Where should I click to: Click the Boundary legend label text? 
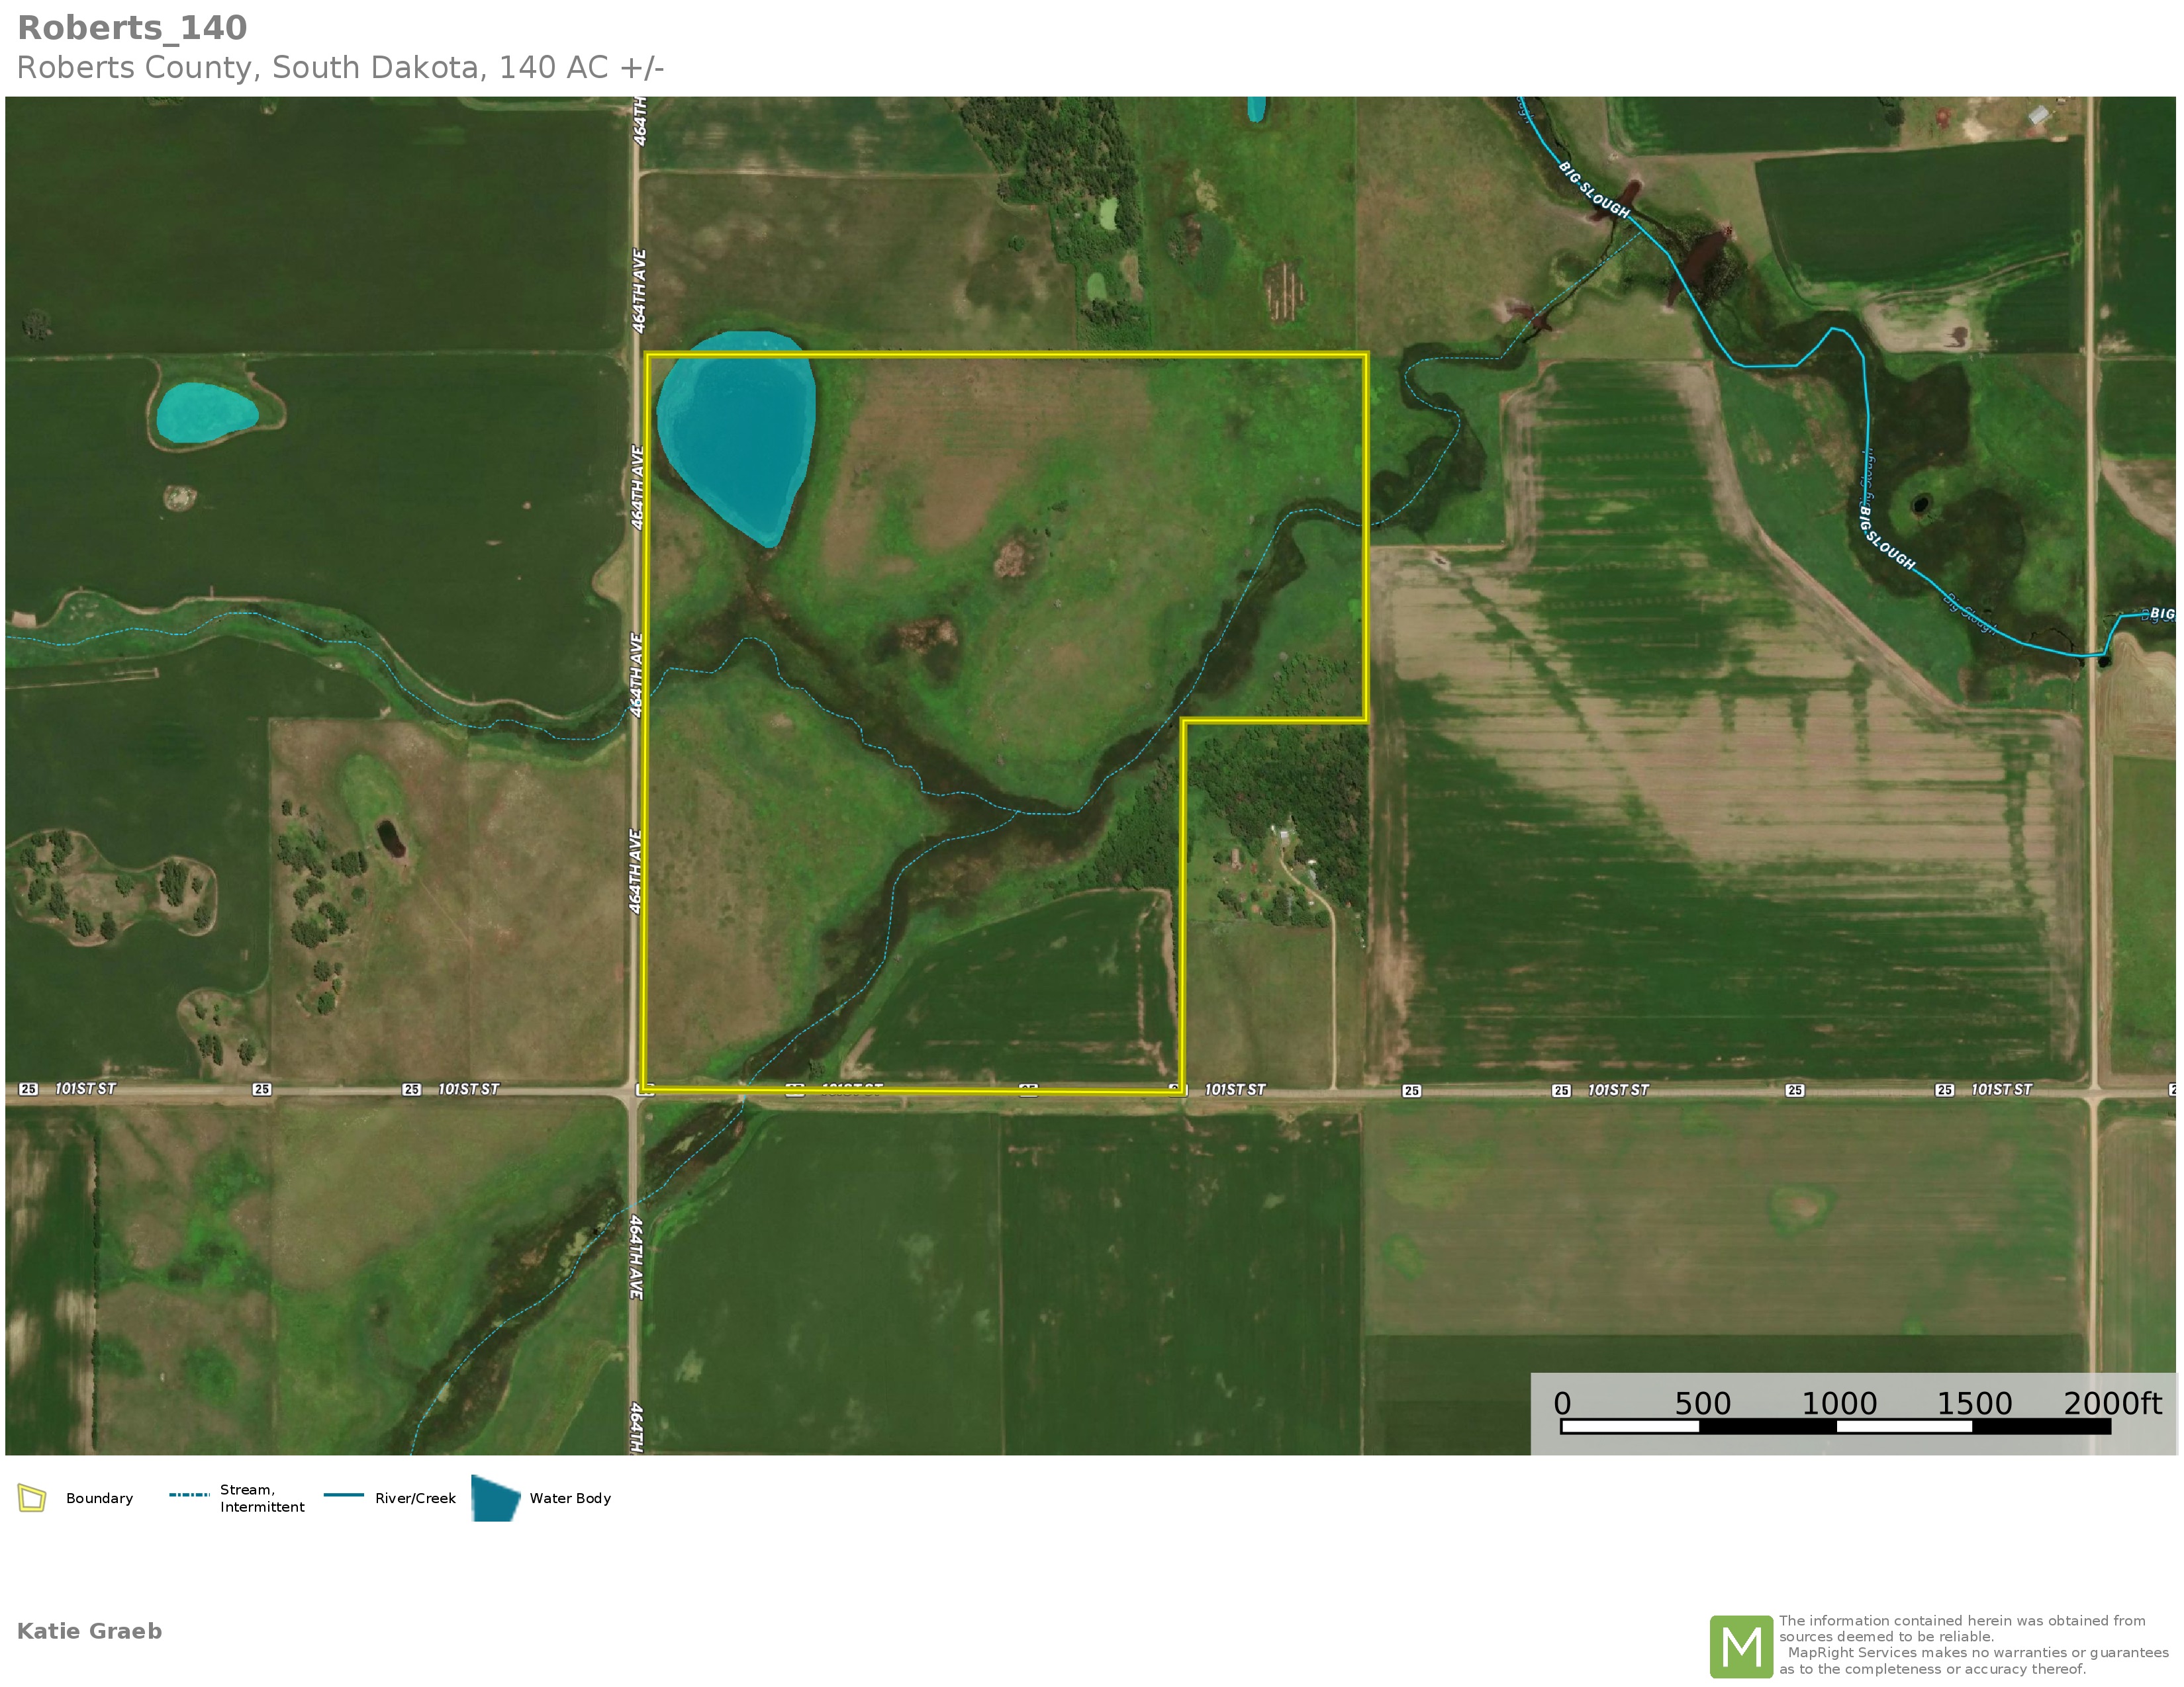[x=99, y=1498]
